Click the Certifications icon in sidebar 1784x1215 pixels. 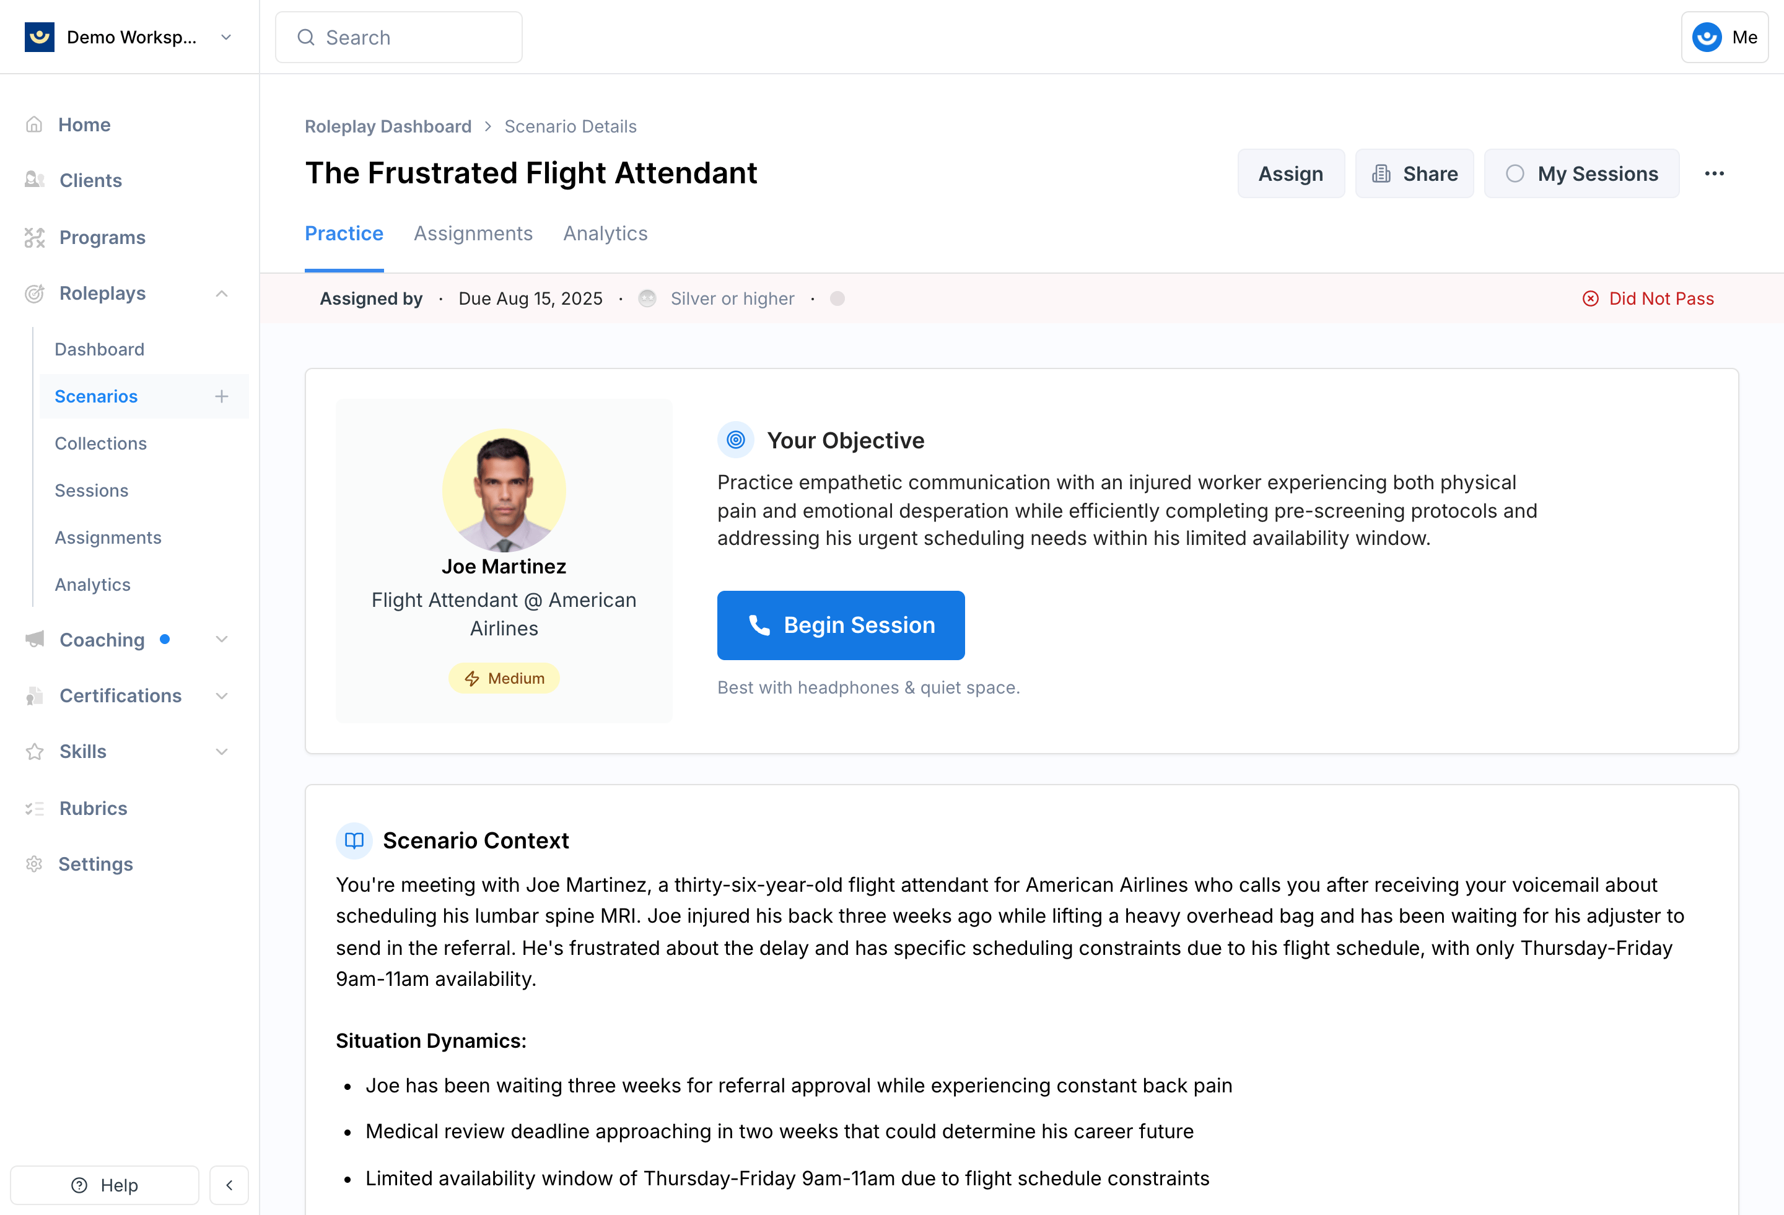35,695
